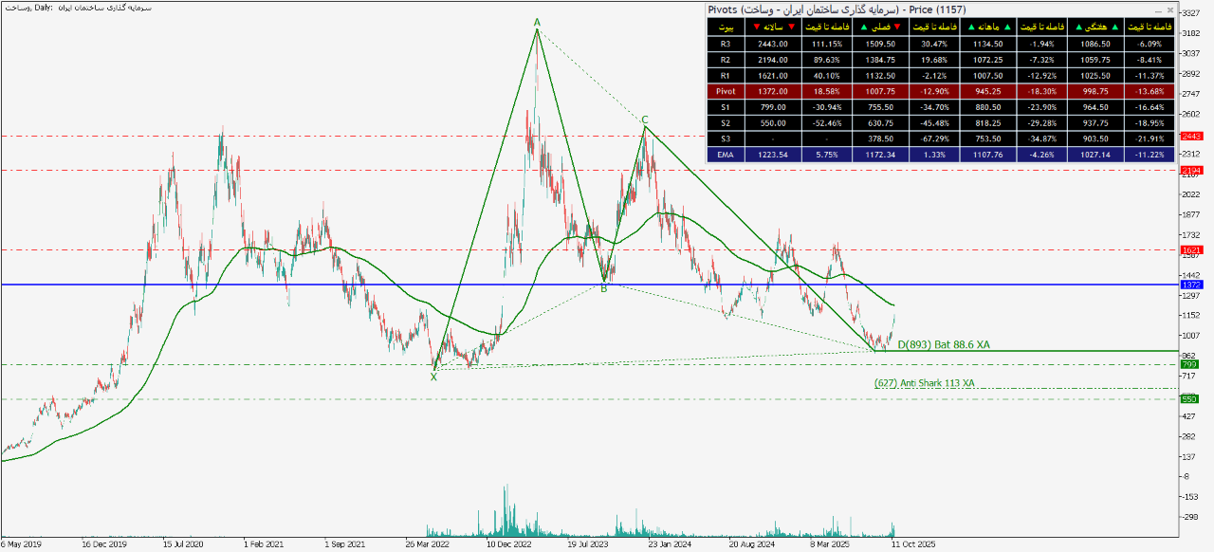Click the green 799 price tag on axis
Image resolution: width=1214 pixels, height=552 pixels.
[x=1189, y=364]
